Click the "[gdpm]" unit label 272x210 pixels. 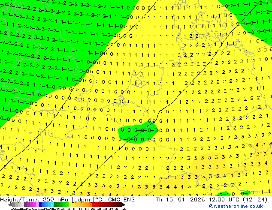pos(82,200)
